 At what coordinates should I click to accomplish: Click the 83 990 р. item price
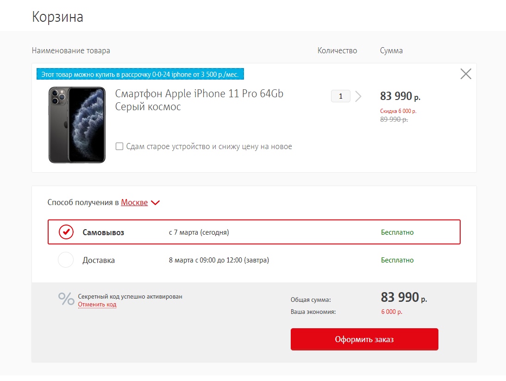pos(400,96)
